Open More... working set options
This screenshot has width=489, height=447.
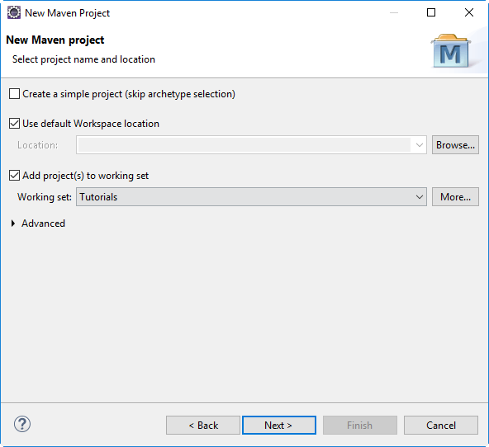(455, 197)
